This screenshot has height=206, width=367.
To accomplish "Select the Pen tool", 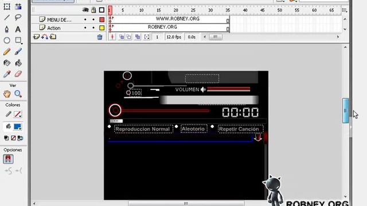I will 7,29.
